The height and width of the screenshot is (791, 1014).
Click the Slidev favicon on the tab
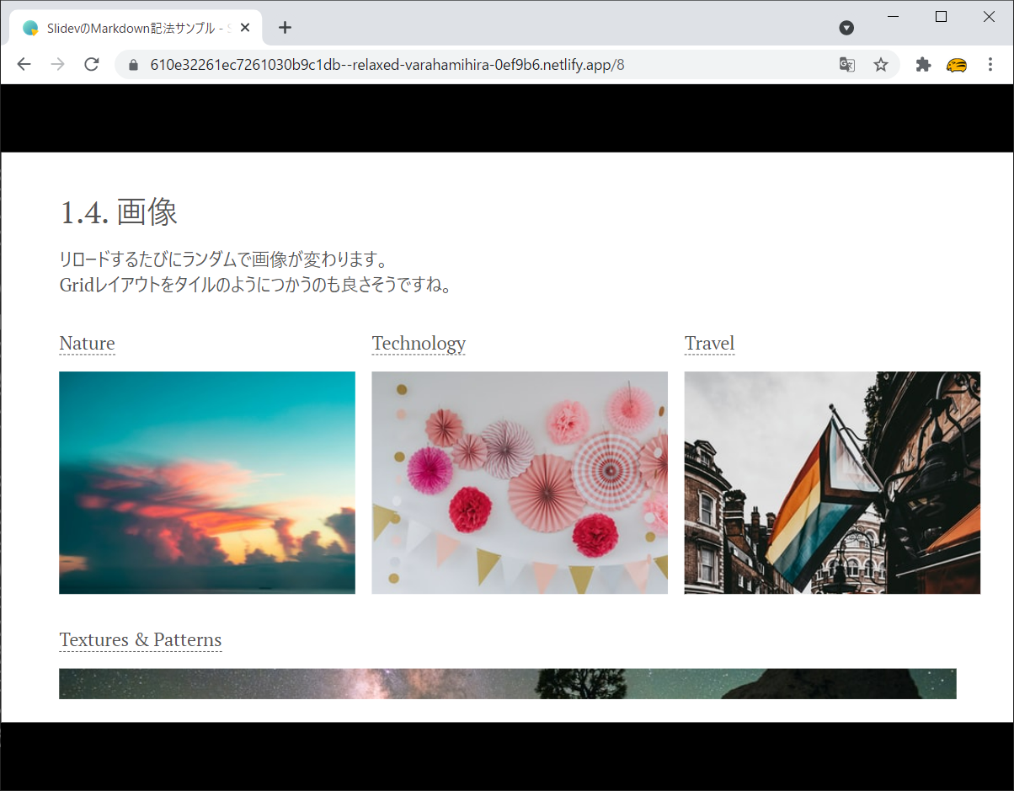point(31,26)
